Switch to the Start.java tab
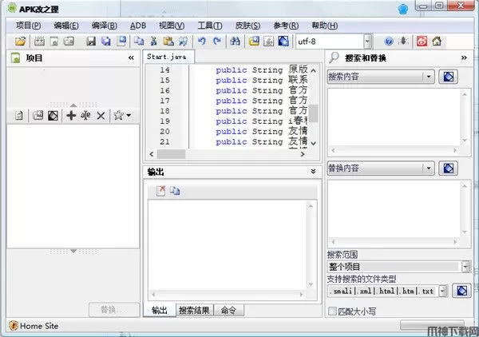479x337 pixels. point(168,57)
